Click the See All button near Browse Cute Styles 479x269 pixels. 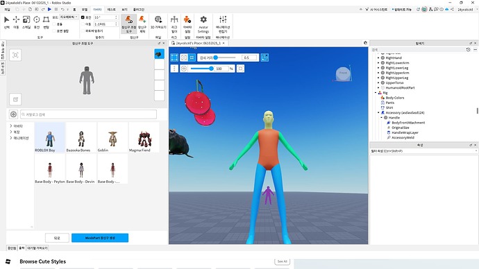tap(282, 261)
